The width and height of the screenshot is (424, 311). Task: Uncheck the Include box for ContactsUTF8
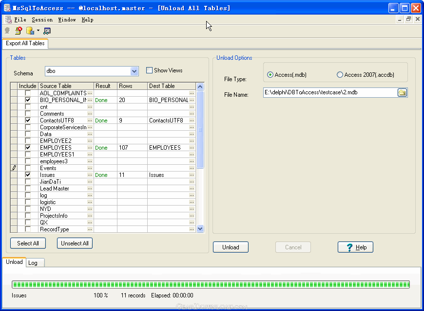[x=28, y=121]
